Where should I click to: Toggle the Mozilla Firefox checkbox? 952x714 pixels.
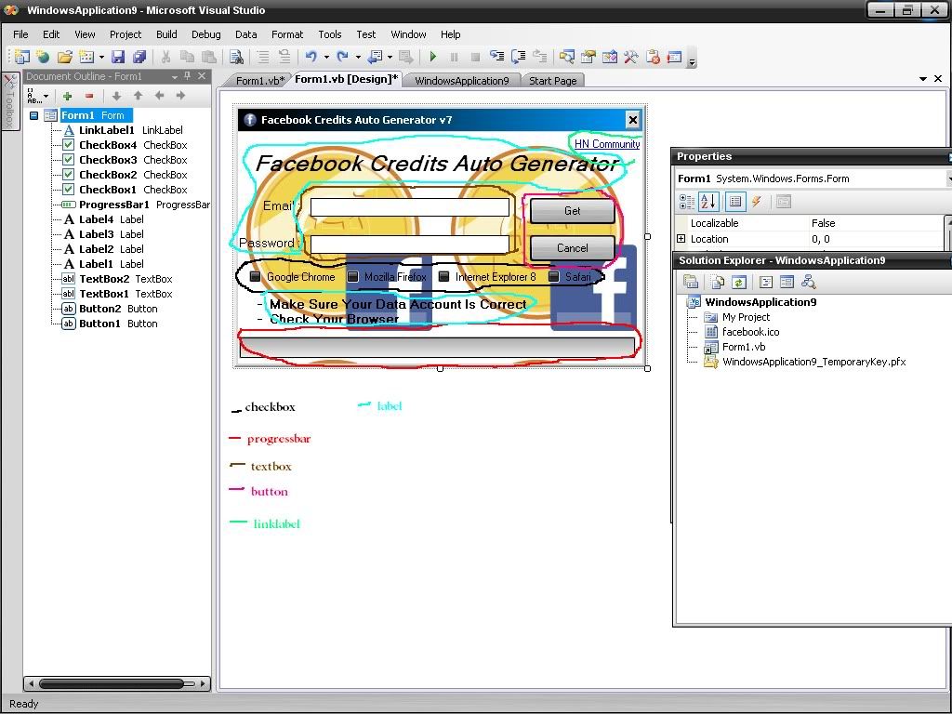[353, 277]
